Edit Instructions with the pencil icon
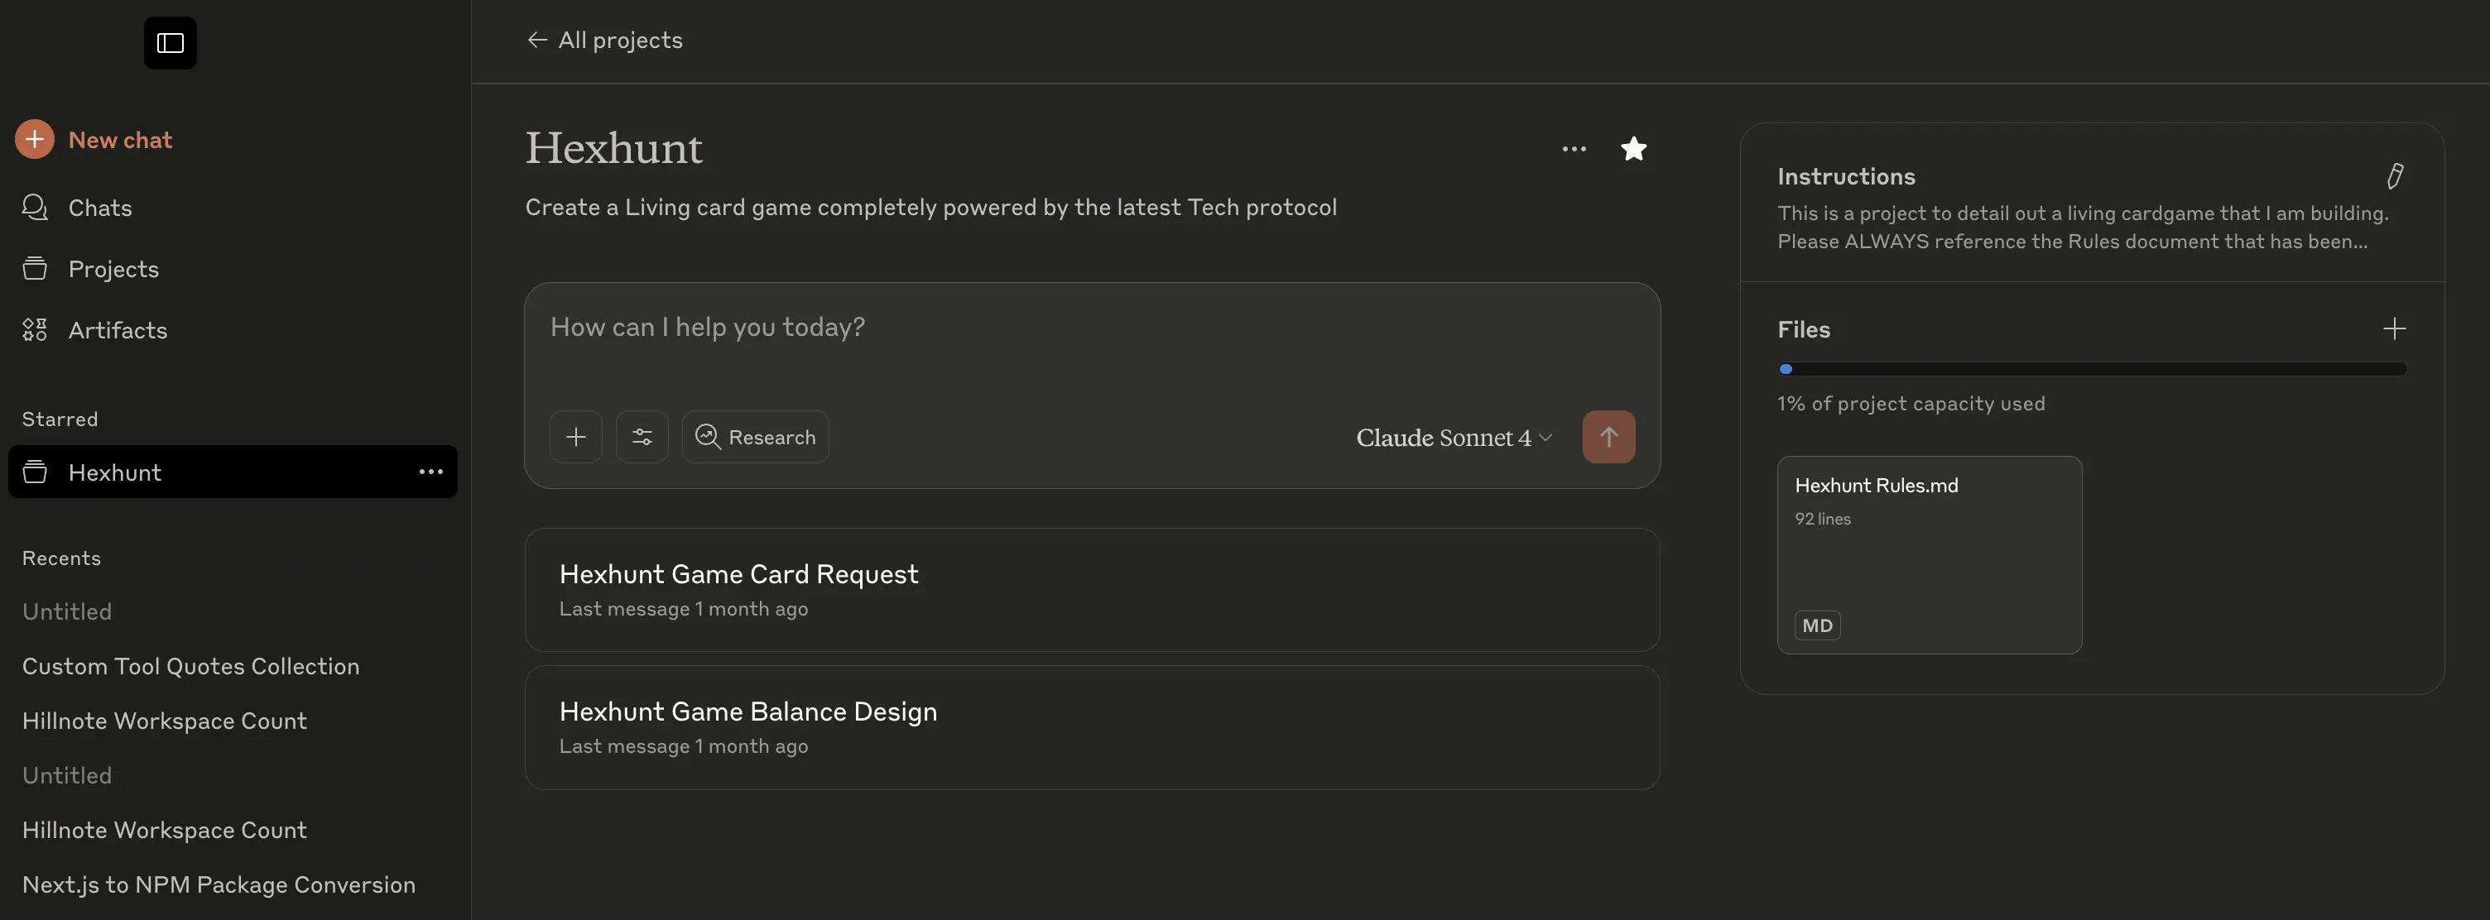 coord(2394,176)
